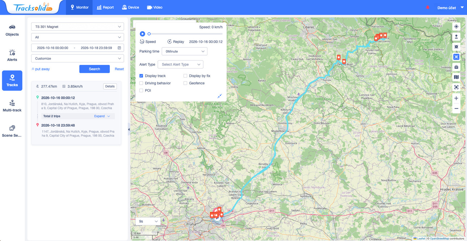Open the Video tab
Viewport: 467px width, 241px height.
[x=155, y=7]
